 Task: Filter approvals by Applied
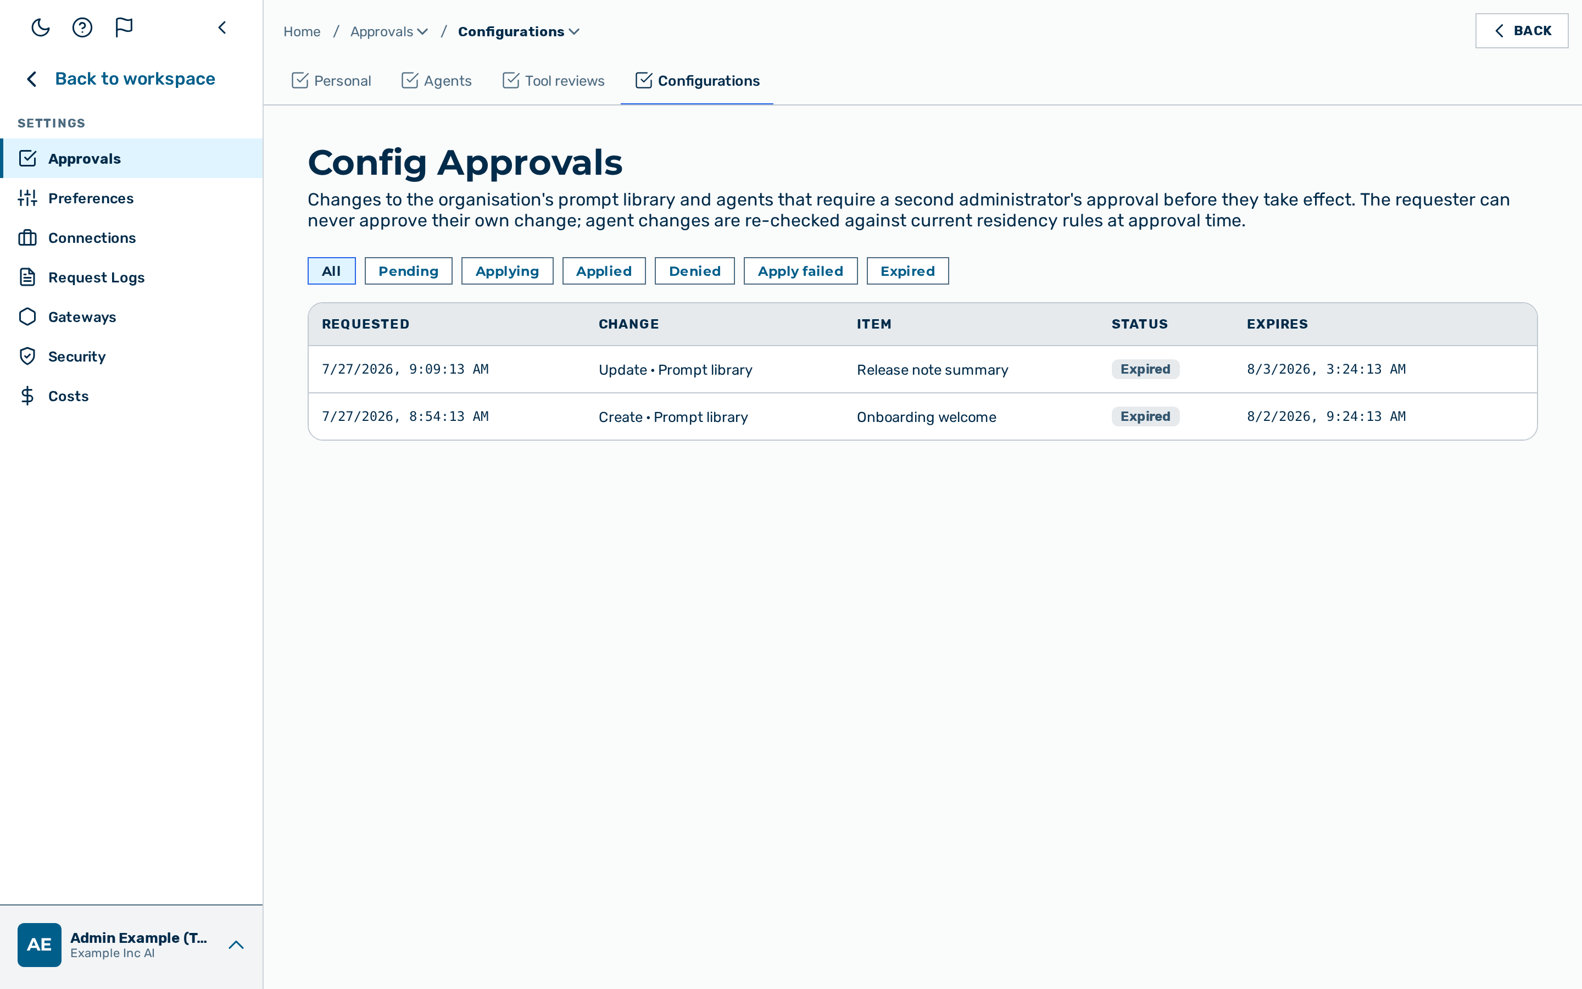[x=604, y=271]
